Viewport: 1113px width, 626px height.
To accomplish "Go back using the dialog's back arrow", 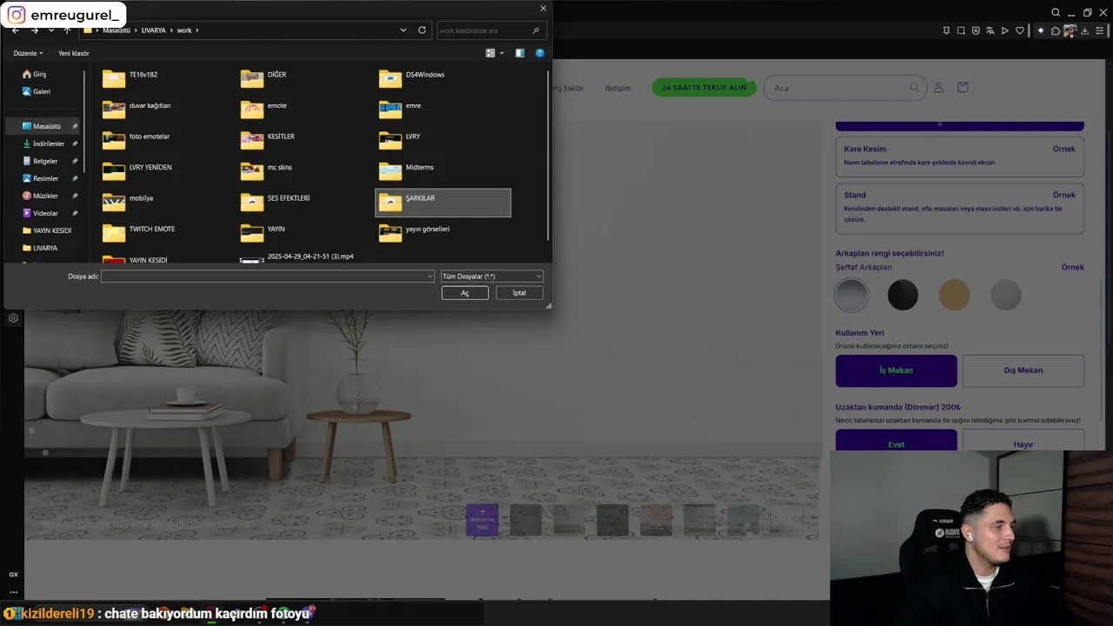I will [x=16, y=30].
